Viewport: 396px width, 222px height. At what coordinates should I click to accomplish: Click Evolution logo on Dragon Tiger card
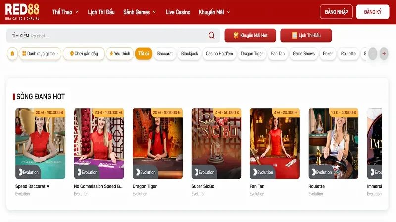coord(146,172)
